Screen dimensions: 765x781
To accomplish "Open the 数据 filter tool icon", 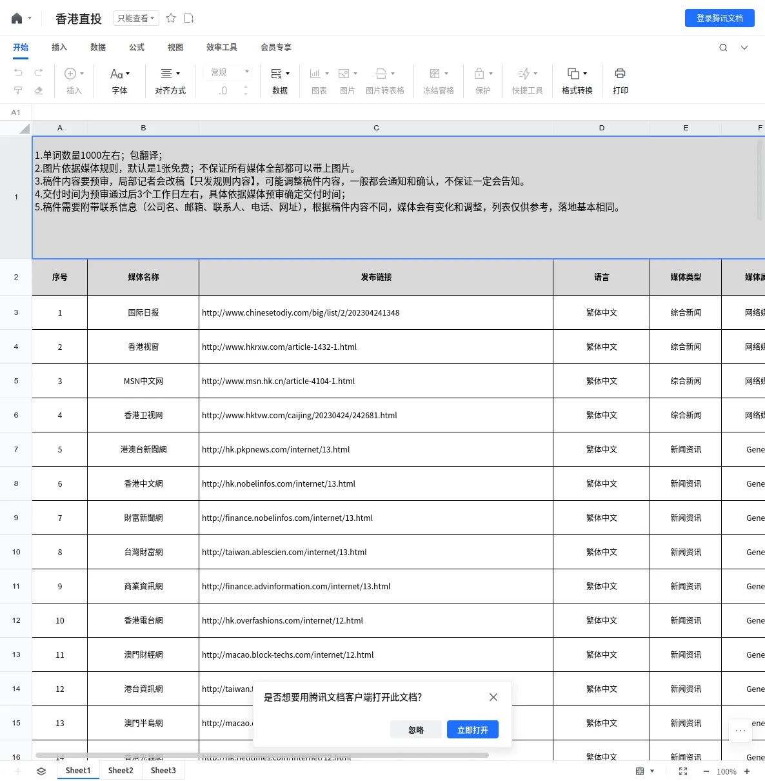I will coord(276,74).
